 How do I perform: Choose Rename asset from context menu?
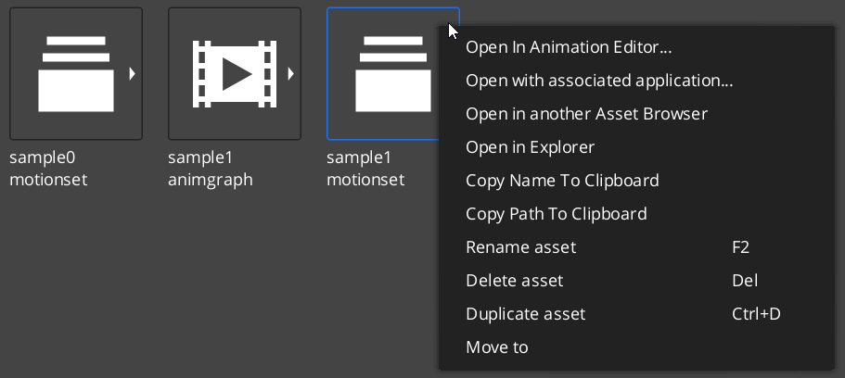[x=520, y=247]
